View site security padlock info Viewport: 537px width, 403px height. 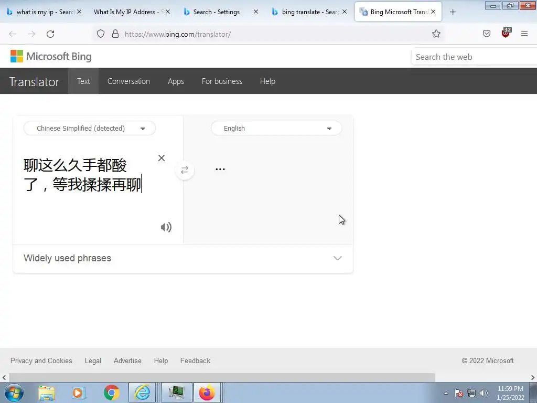coord(115,34)
